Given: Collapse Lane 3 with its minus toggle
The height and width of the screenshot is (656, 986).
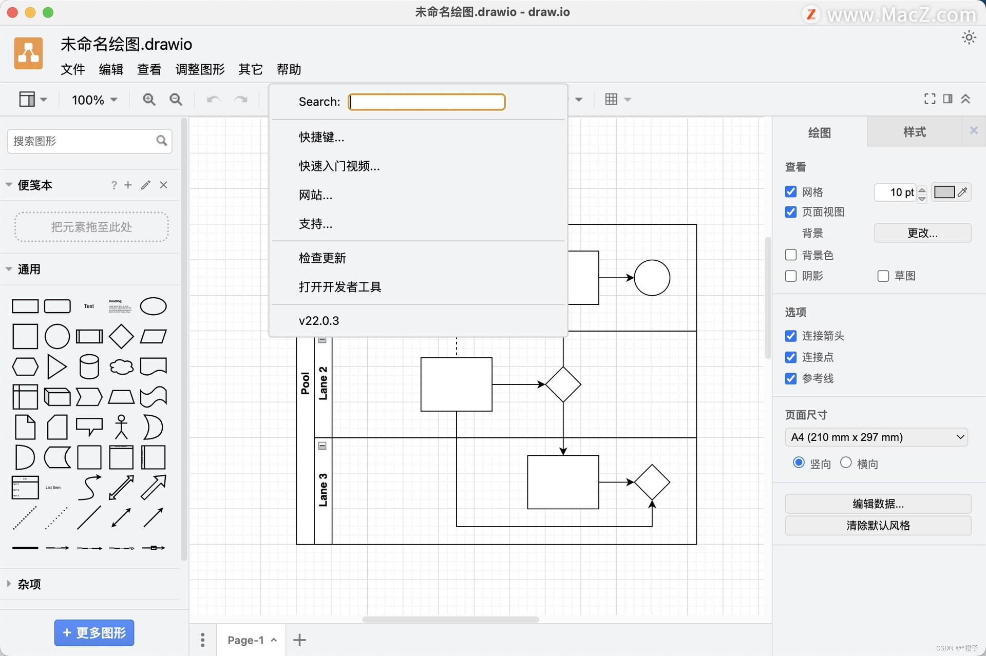Looking at the screenshot, I should click(x=322, y=446).
